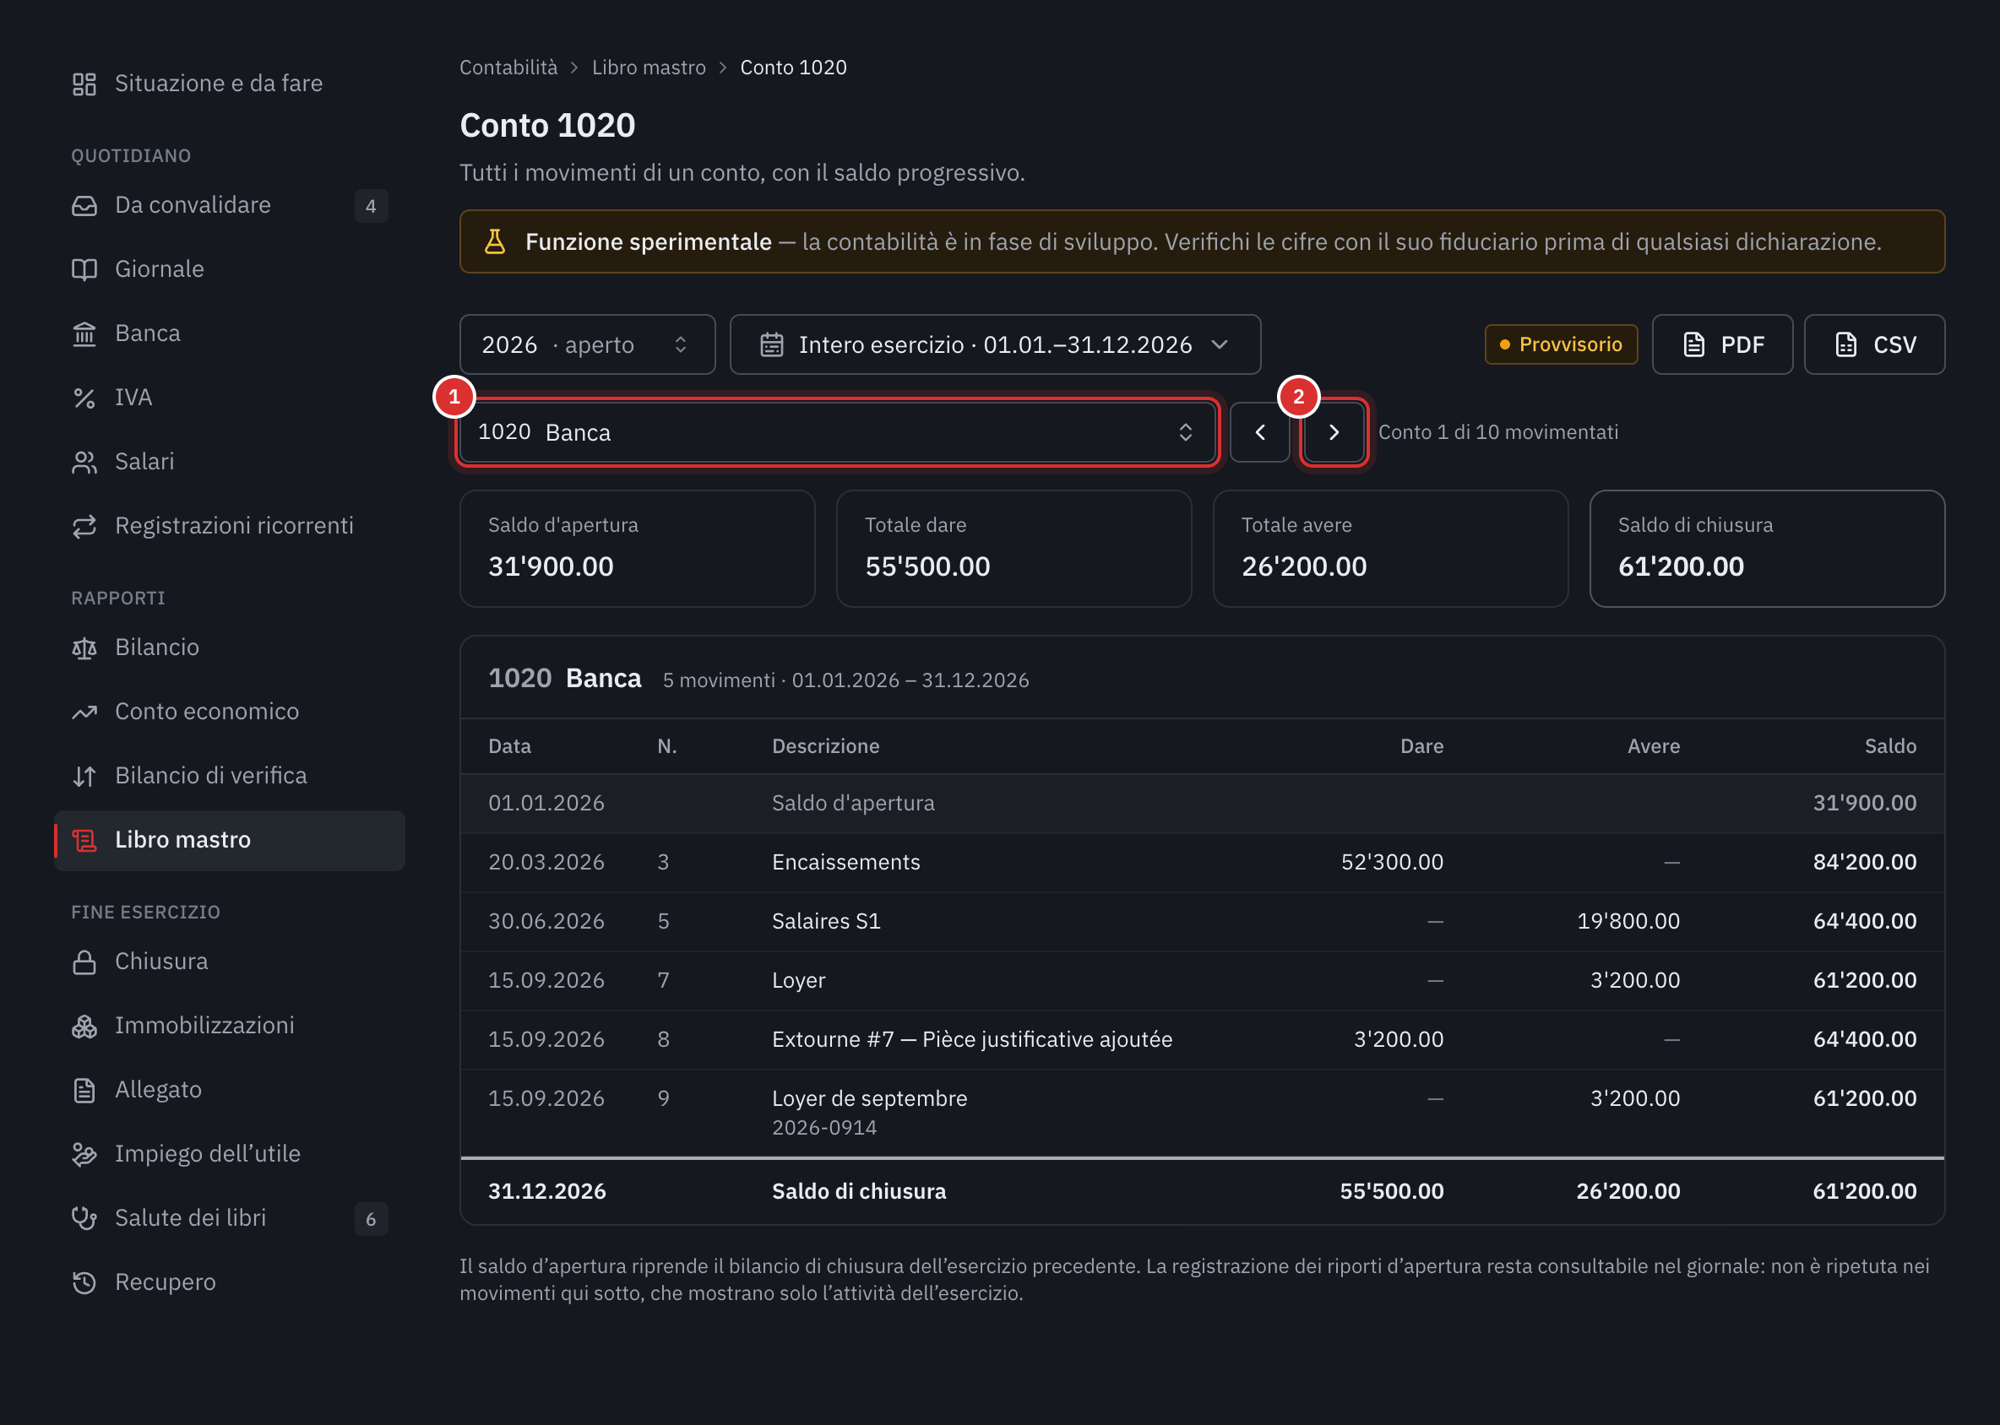Go to next account with right chevron

(1334, 431)
